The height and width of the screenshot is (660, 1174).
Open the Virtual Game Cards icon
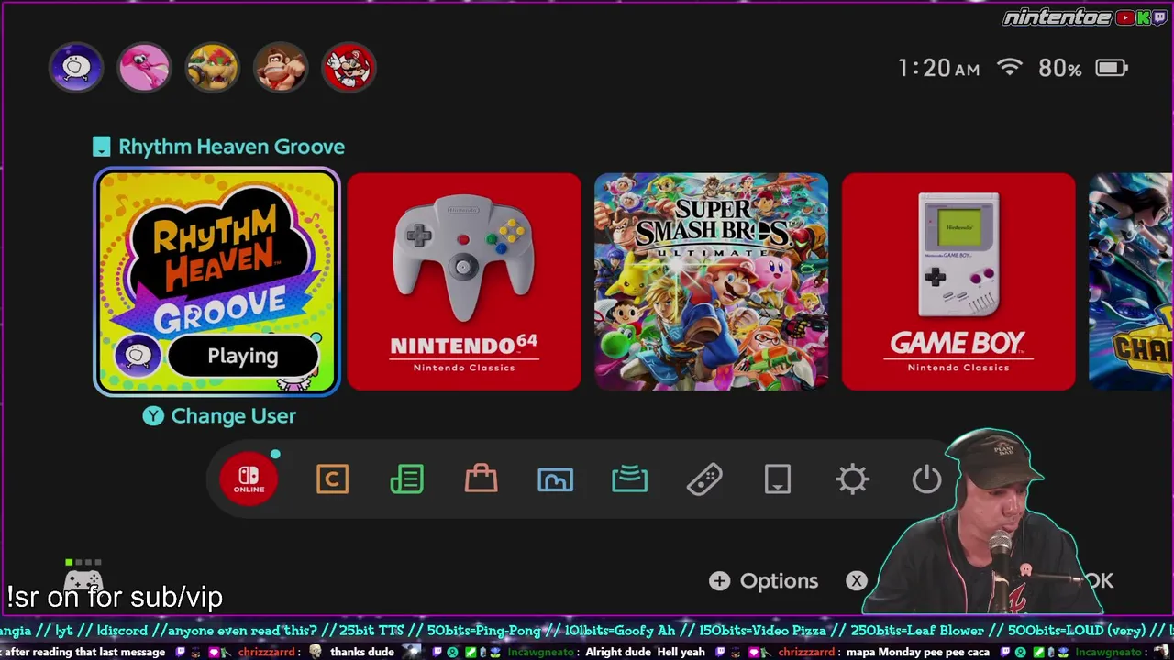[778, 479]
